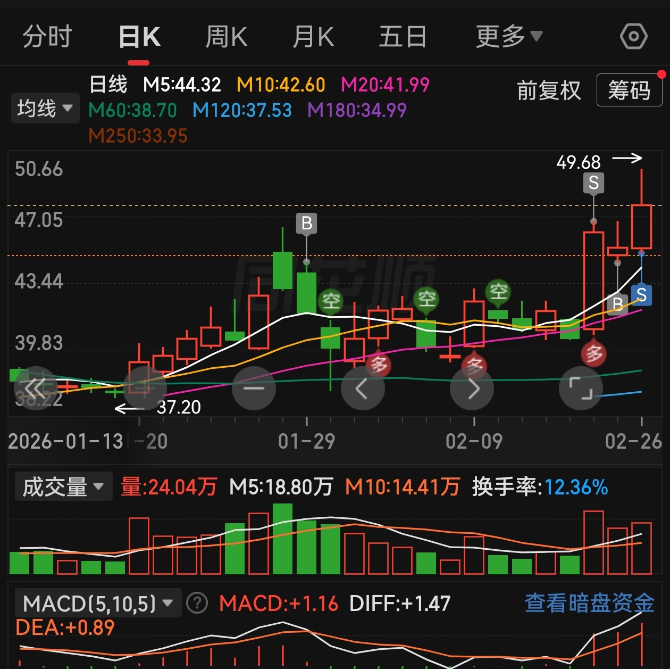Tap the blue S marker on last candle
The image size is (670, 669).
pyautogui.click(x=642, y=294)
